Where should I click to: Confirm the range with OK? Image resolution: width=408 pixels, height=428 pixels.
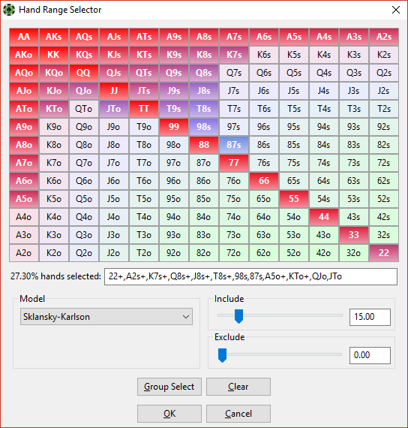[x=169, y=414]
